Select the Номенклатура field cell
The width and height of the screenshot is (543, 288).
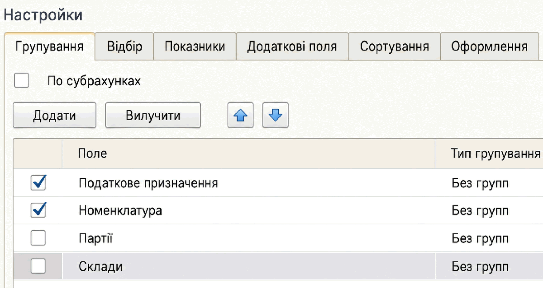248,210
